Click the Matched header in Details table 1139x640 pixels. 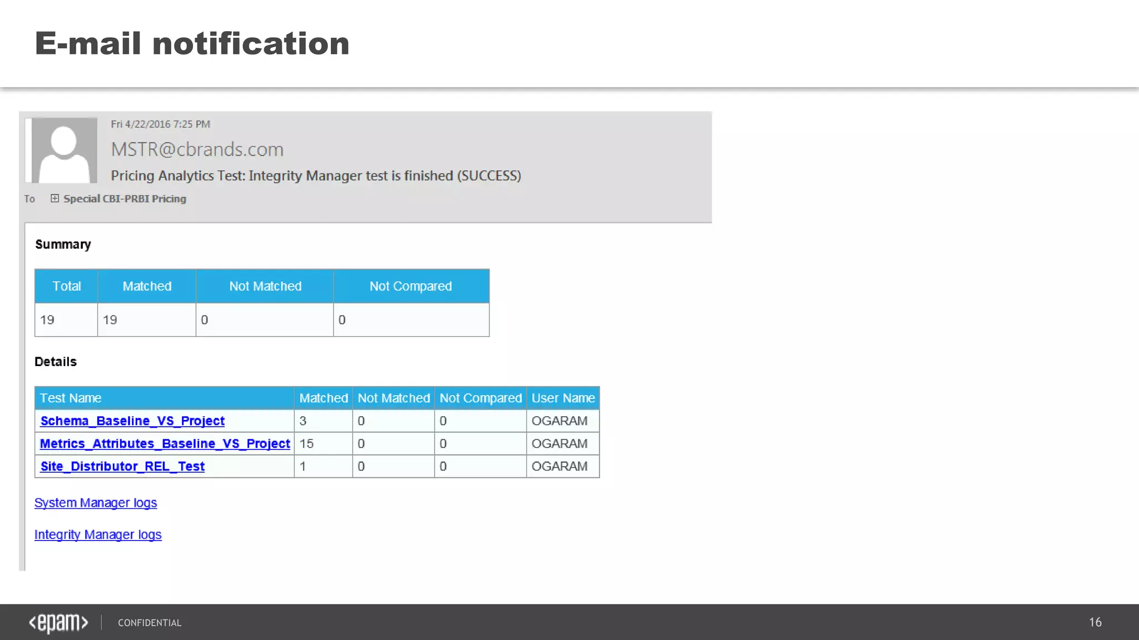[323, 398]
